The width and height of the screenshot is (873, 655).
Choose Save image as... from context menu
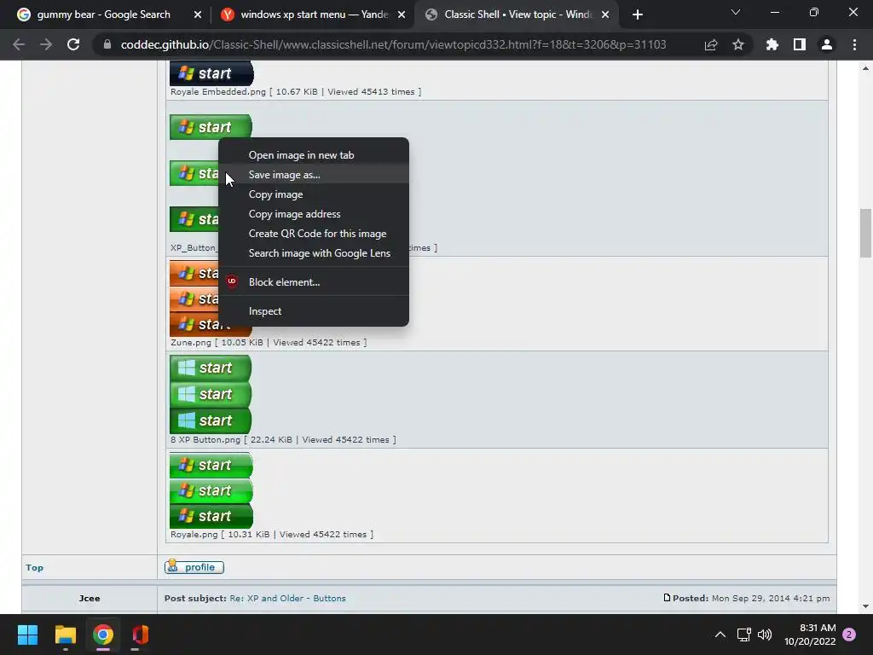click(314, 175)
